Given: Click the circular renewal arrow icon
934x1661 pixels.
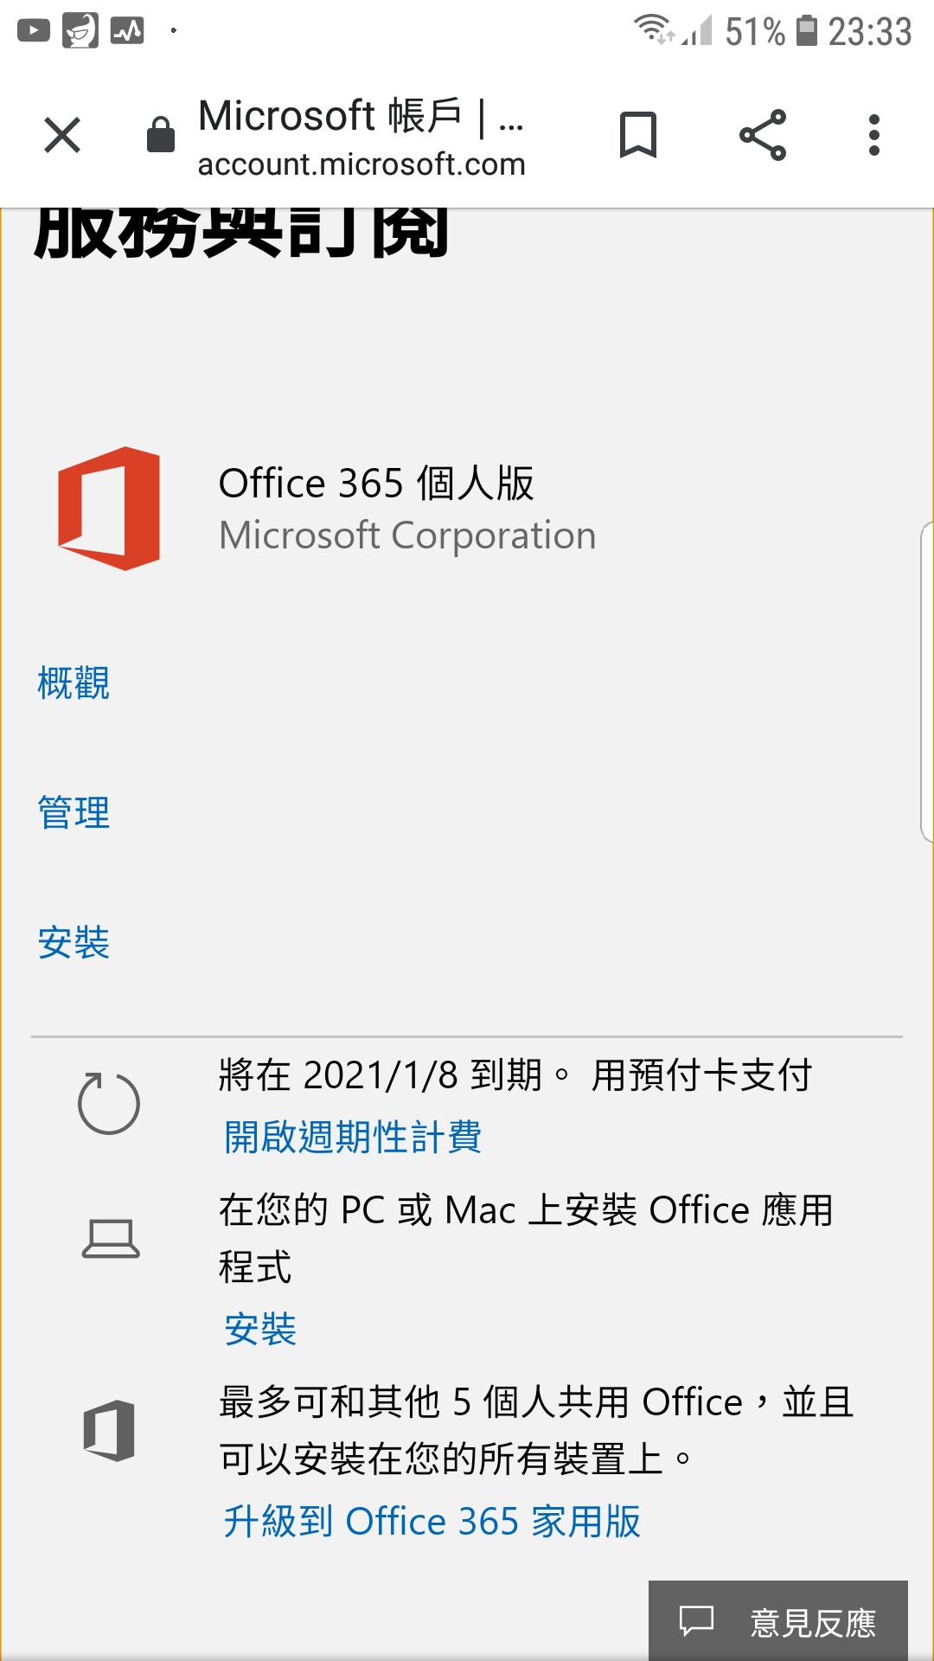Looking at the screenshot, I should point(109,1103).
